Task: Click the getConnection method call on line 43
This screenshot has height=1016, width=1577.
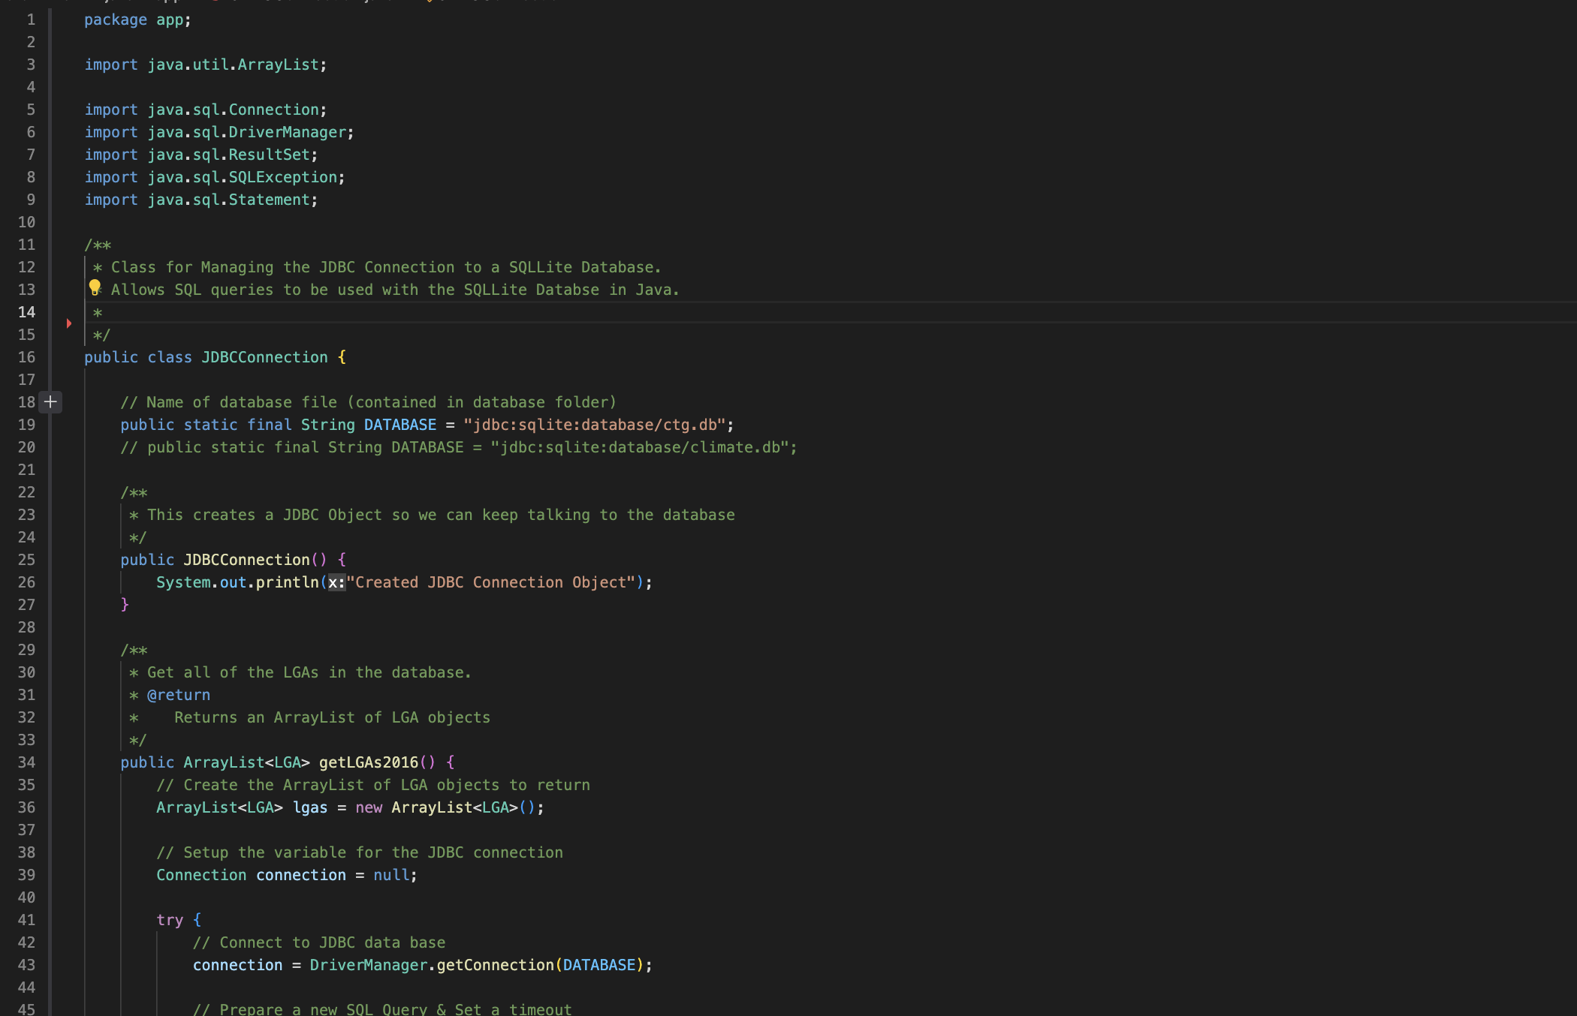Action: pos(495,965)
